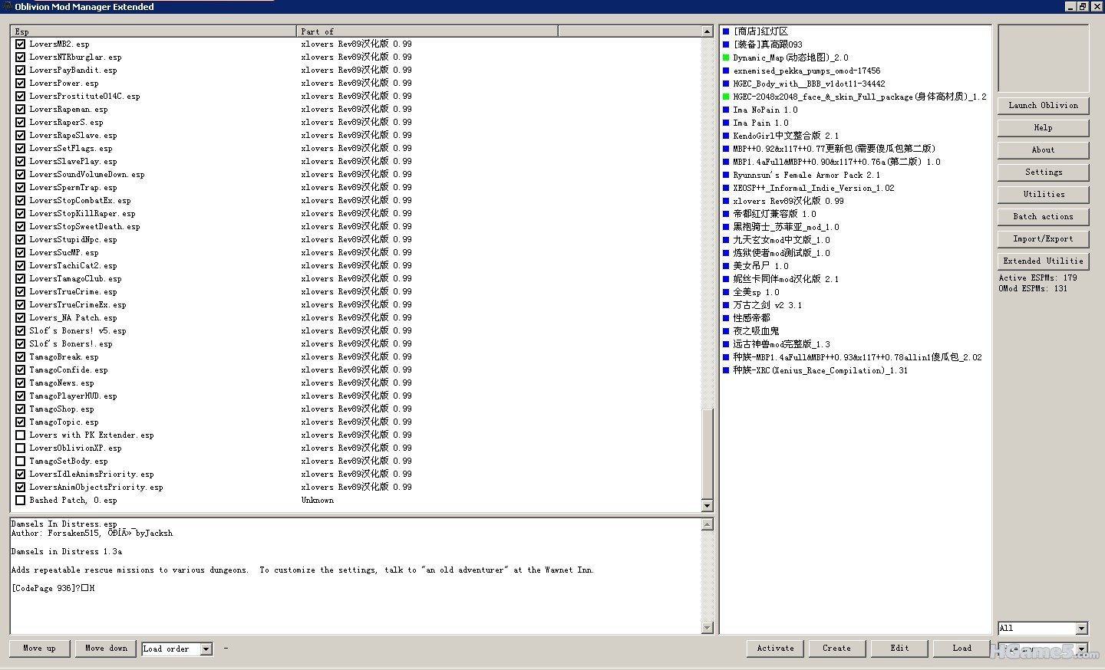Viewport: 1105px width, 670px height.
Task: Click the Edit button
Action: pos(899,649)
